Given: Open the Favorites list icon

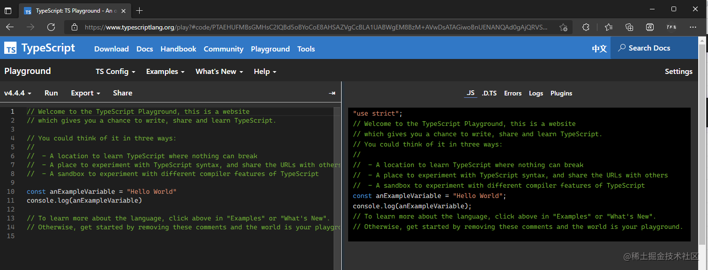Looking at the screenshot, I should click(608, 27).
